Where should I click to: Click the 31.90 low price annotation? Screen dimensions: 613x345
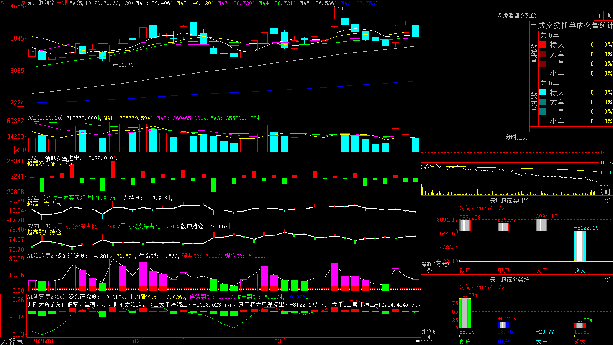[126, 65]
